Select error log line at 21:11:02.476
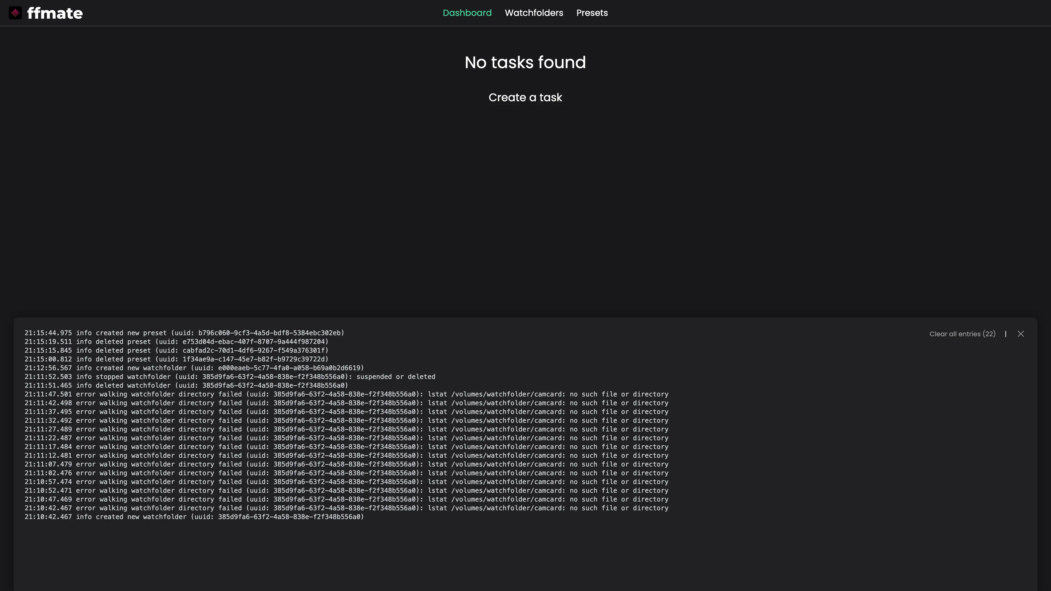 tap(347, 474)
